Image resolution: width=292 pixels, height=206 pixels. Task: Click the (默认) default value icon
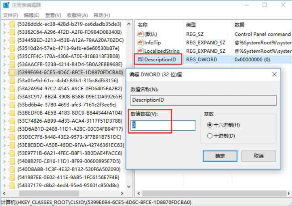click(x=140, y=34)
